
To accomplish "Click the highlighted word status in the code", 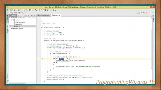I will pos(62,59).
